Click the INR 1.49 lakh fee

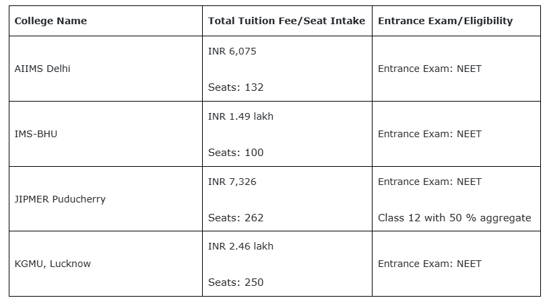(240, 116)
